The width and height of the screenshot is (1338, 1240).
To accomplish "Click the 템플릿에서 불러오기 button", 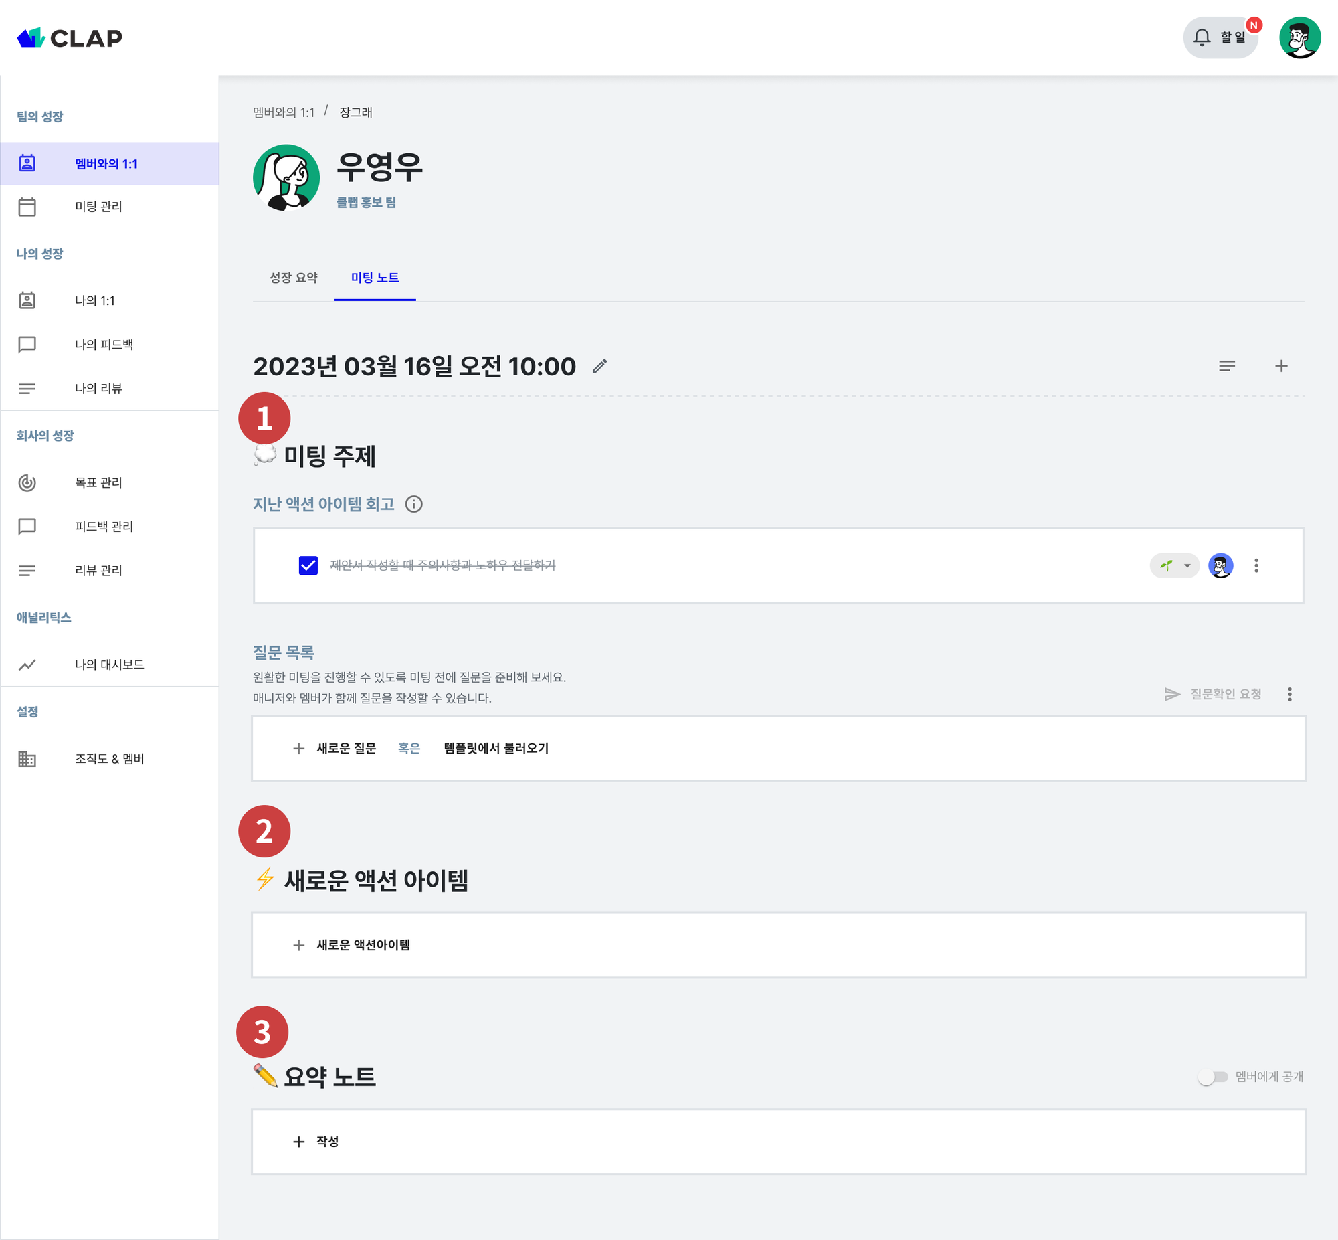I will [x=497, y=749].
